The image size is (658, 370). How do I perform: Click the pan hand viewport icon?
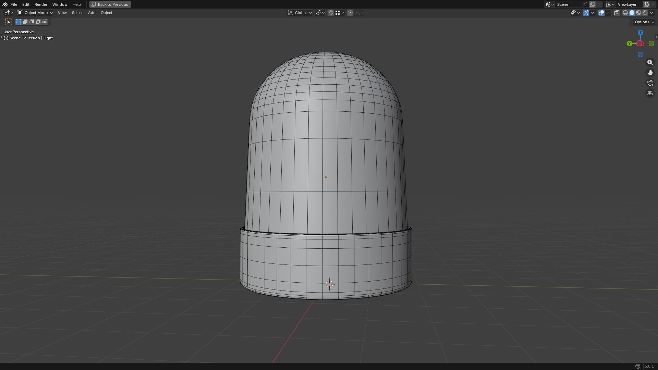(x=650, y=73)
